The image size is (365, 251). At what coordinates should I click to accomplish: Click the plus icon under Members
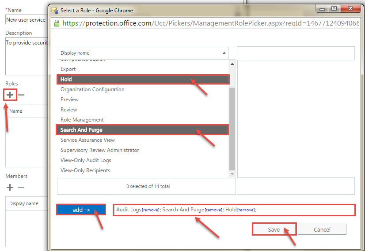pyautogui.click(x=10, y=187)
